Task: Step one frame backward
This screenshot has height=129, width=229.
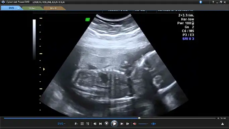Action: coord(95,124)
